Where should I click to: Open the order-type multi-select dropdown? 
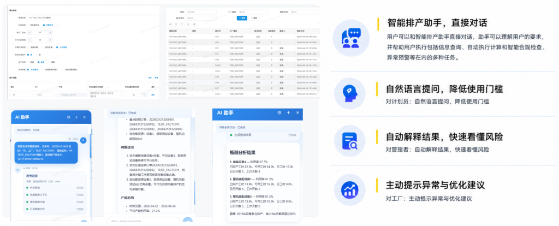click(x=105, y=95)
